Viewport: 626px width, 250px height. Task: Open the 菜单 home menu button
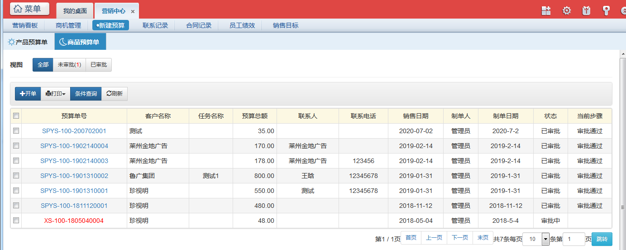[30, 9]
